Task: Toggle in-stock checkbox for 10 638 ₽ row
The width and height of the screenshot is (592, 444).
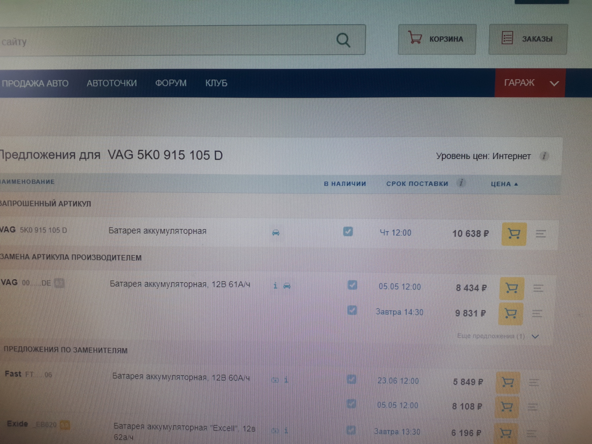Action: 348,232
